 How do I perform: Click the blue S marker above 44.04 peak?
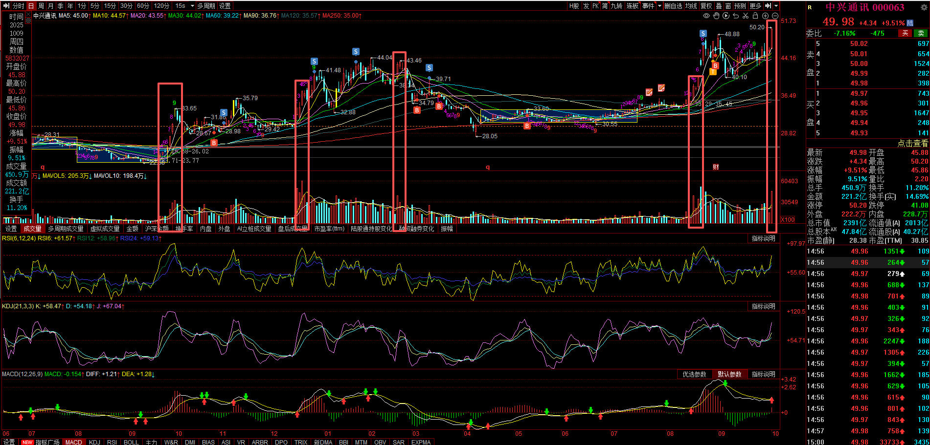(x=356, y=52)
